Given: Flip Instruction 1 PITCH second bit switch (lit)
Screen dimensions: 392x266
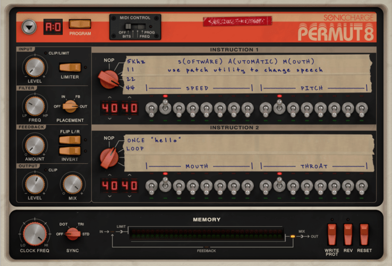Looking at the screenshot, I should [279, 107].
